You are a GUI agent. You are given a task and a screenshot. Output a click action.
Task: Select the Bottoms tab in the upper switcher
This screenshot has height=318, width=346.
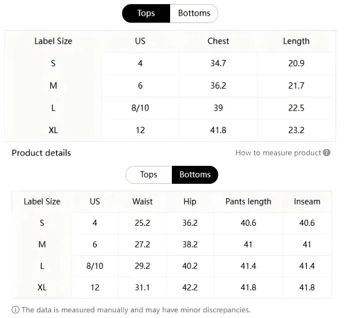click(x=194, y=13)
